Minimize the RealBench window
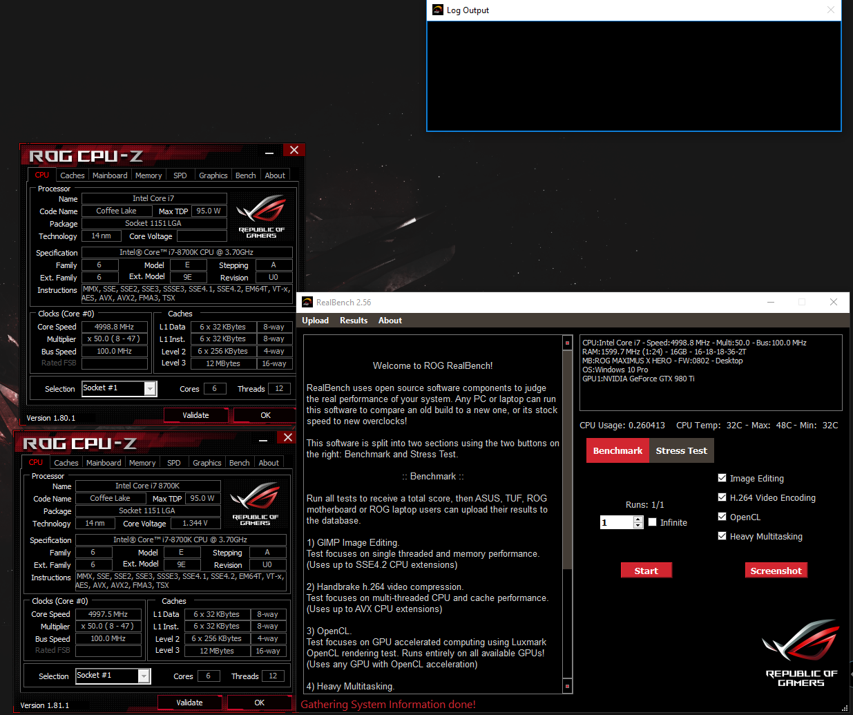The image size is (853, 715). pos(770,302)
